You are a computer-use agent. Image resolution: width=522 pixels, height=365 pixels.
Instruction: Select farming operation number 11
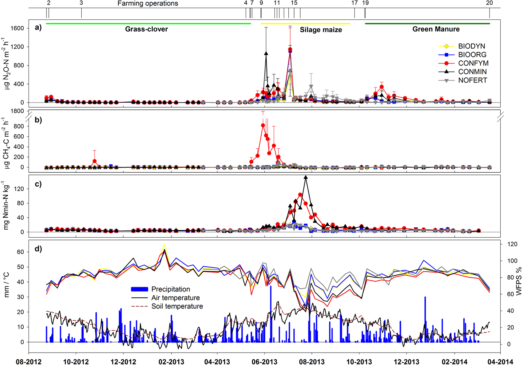click(x=277, y=3)
